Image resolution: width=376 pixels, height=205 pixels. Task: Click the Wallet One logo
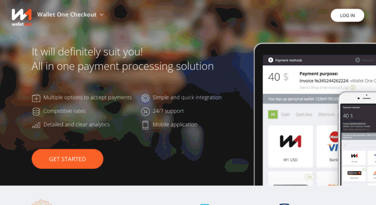pyautogui.click(x=22, y=17)
